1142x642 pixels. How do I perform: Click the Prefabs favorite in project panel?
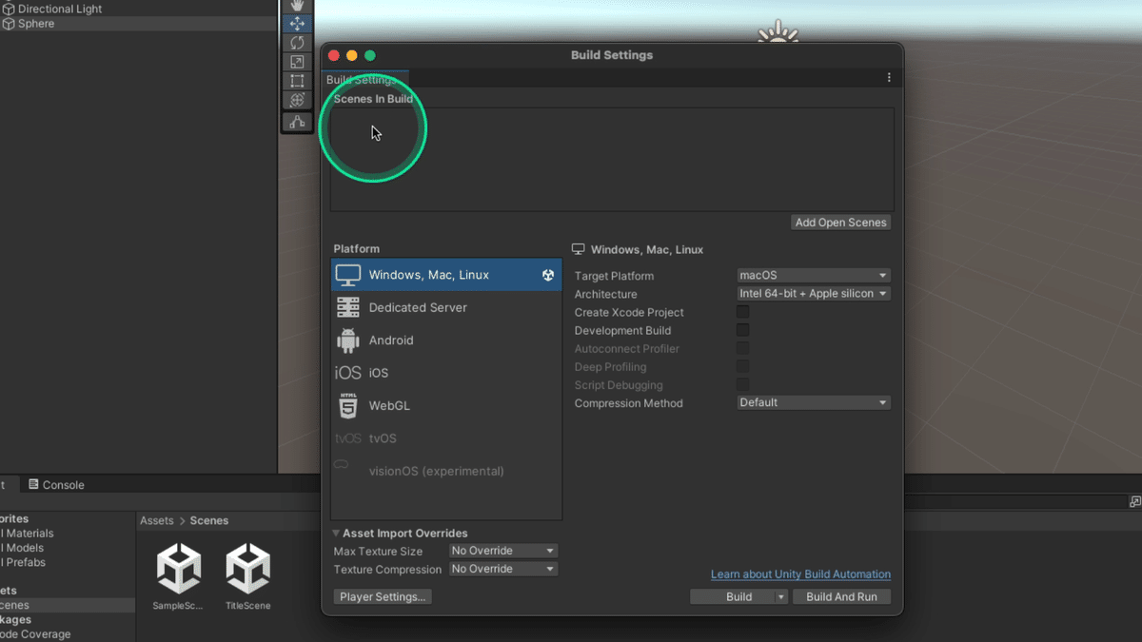pyautogui.click(x=67, y=562)
